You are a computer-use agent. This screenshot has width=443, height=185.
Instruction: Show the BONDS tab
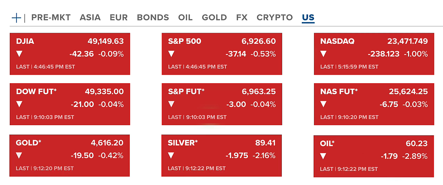[153, 17]
